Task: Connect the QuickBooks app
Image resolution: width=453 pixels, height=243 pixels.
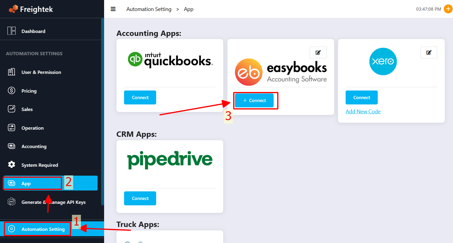Action: tap(140, 97)
